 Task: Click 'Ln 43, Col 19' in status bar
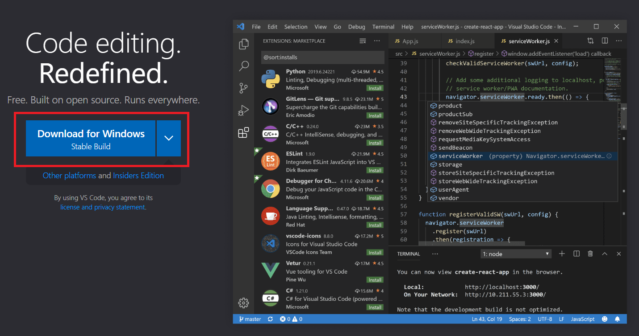point(487,319)
